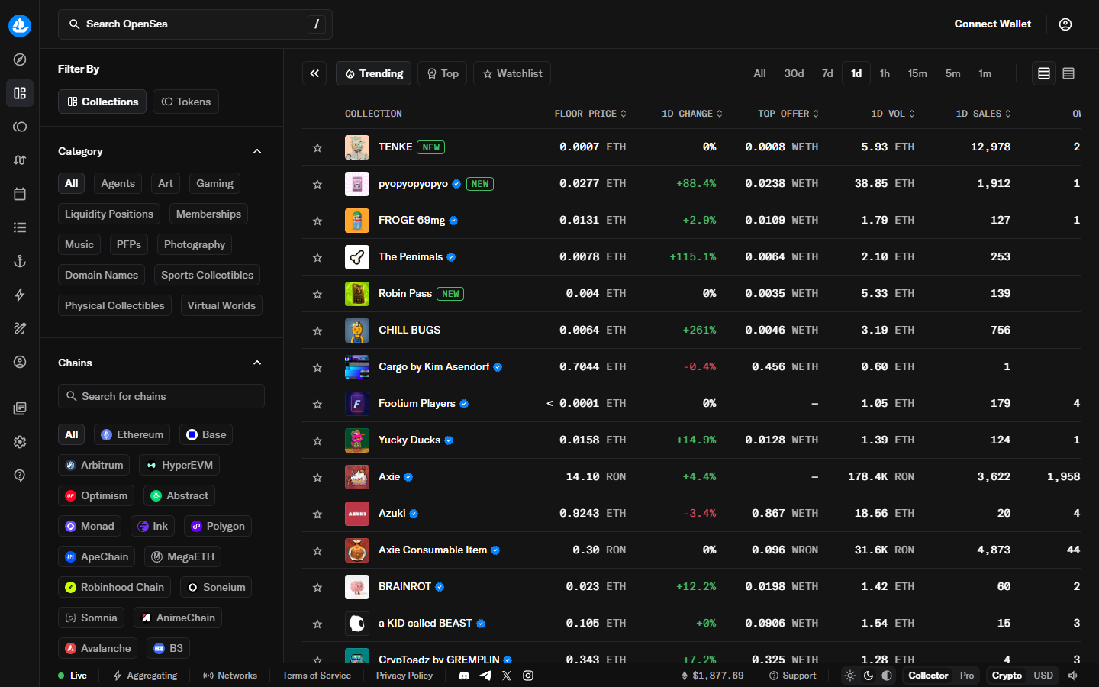Select the 7d time range
This screenshot has width=1099, height=687.
[827, 73]
